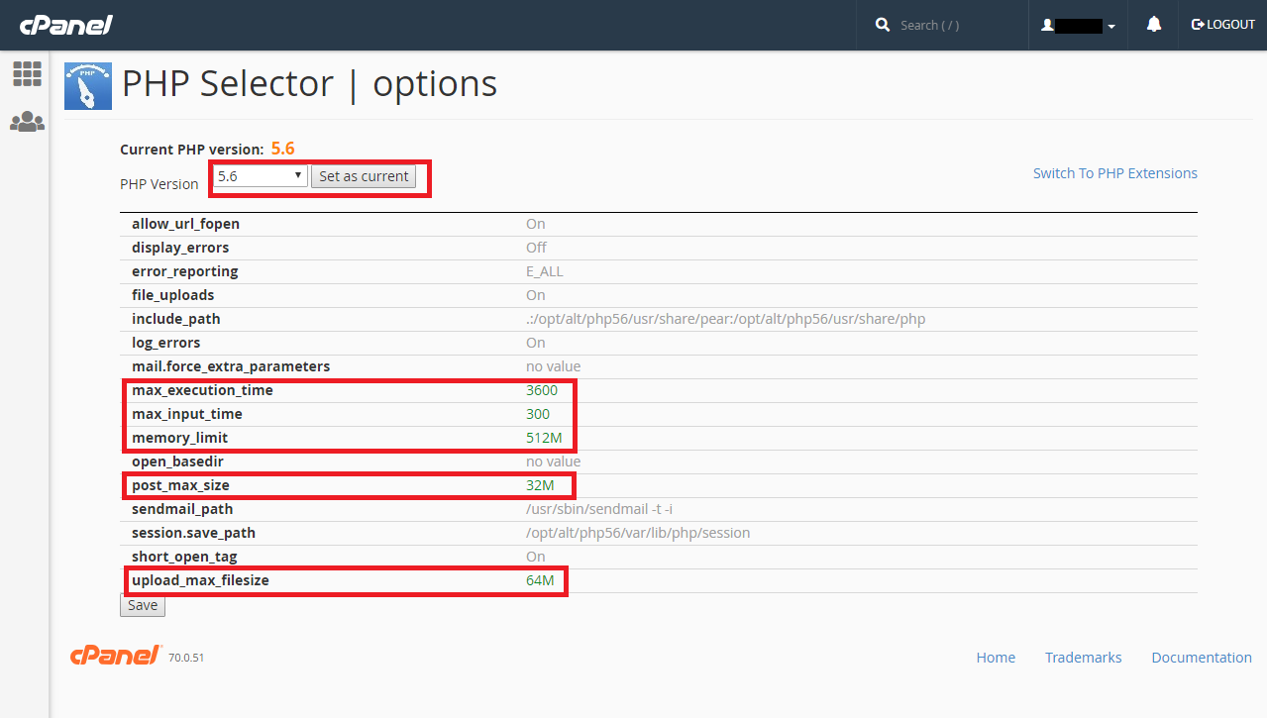Open the PHP Version dropdown

point(260,176)
